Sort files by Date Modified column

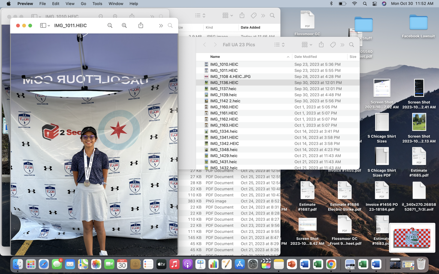tap(305, 57)
